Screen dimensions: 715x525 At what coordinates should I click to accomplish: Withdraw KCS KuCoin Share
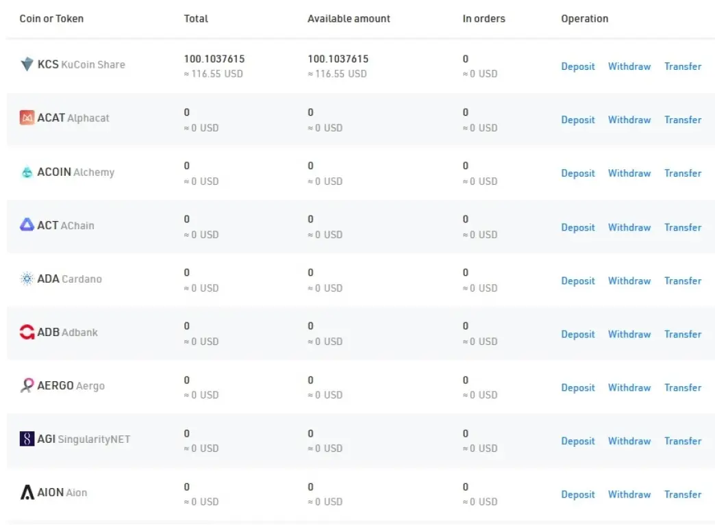(x=629, y=66)
